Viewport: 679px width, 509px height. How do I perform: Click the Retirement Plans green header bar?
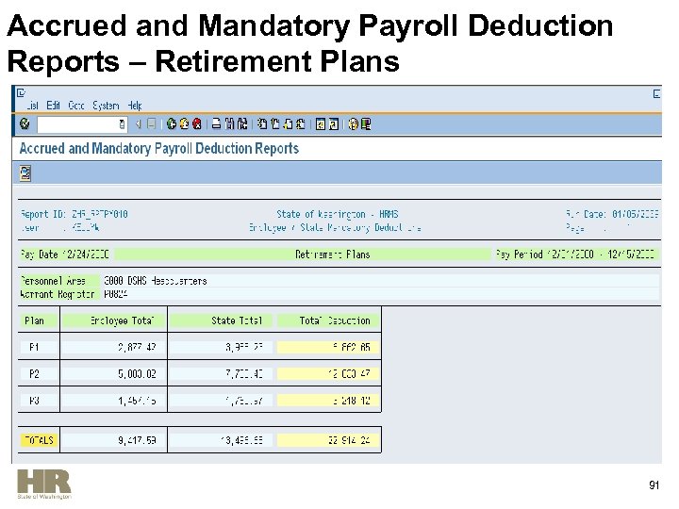coord(303,254)
